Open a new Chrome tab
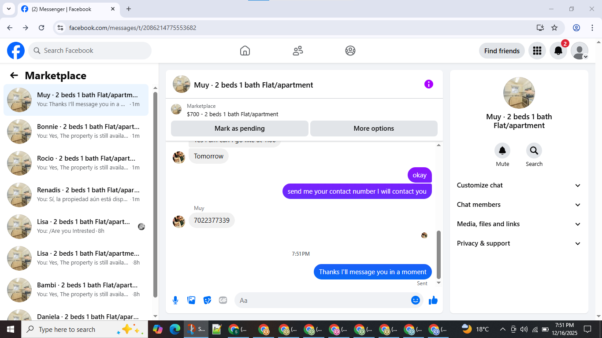The width and height of the screenshot is (602, 338). pyautogui.click(x=129, y=9)
